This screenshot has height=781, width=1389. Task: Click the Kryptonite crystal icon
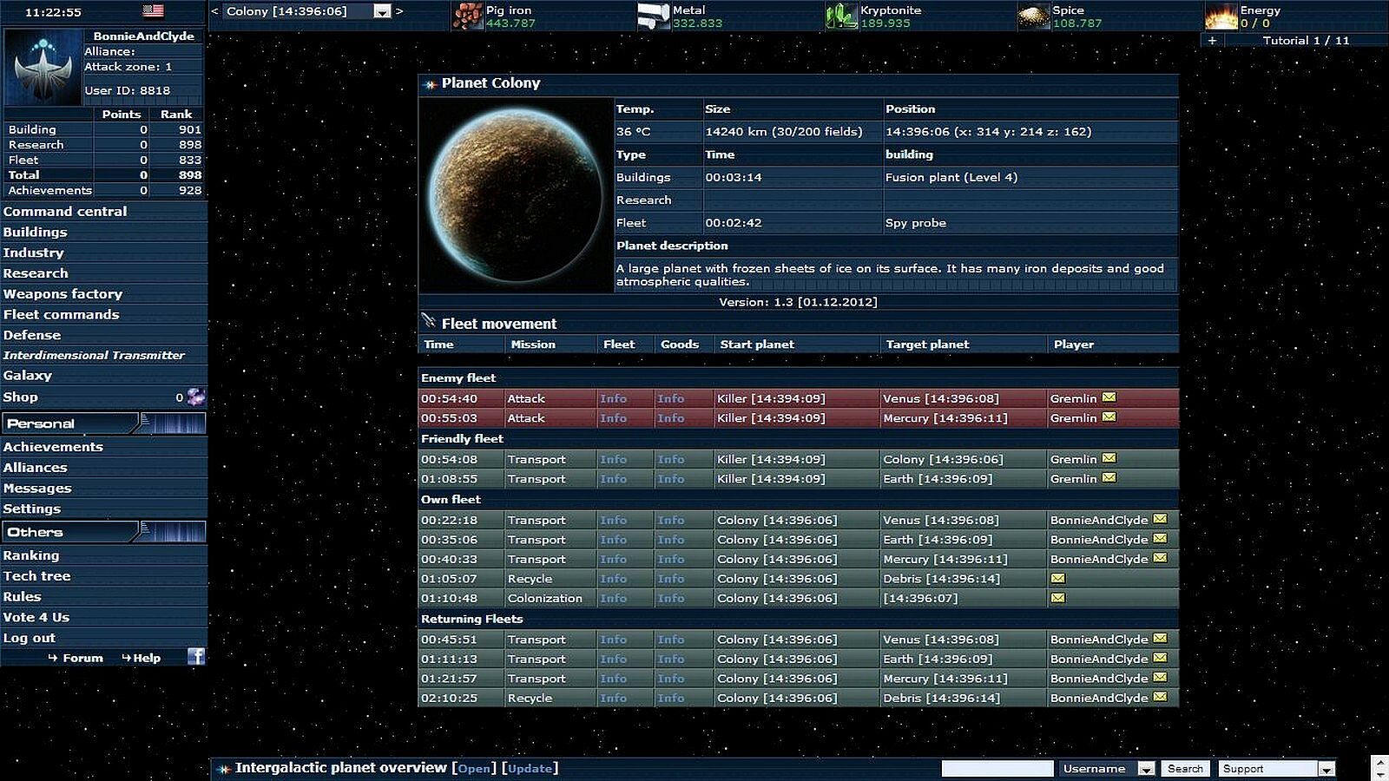click(x=840, y=16)
